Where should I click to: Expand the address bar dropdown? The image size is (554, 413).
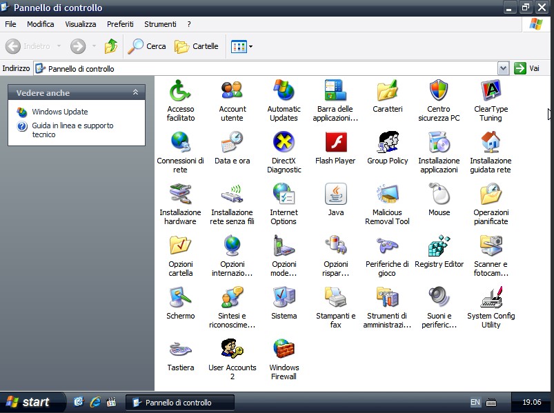(503, 68)
